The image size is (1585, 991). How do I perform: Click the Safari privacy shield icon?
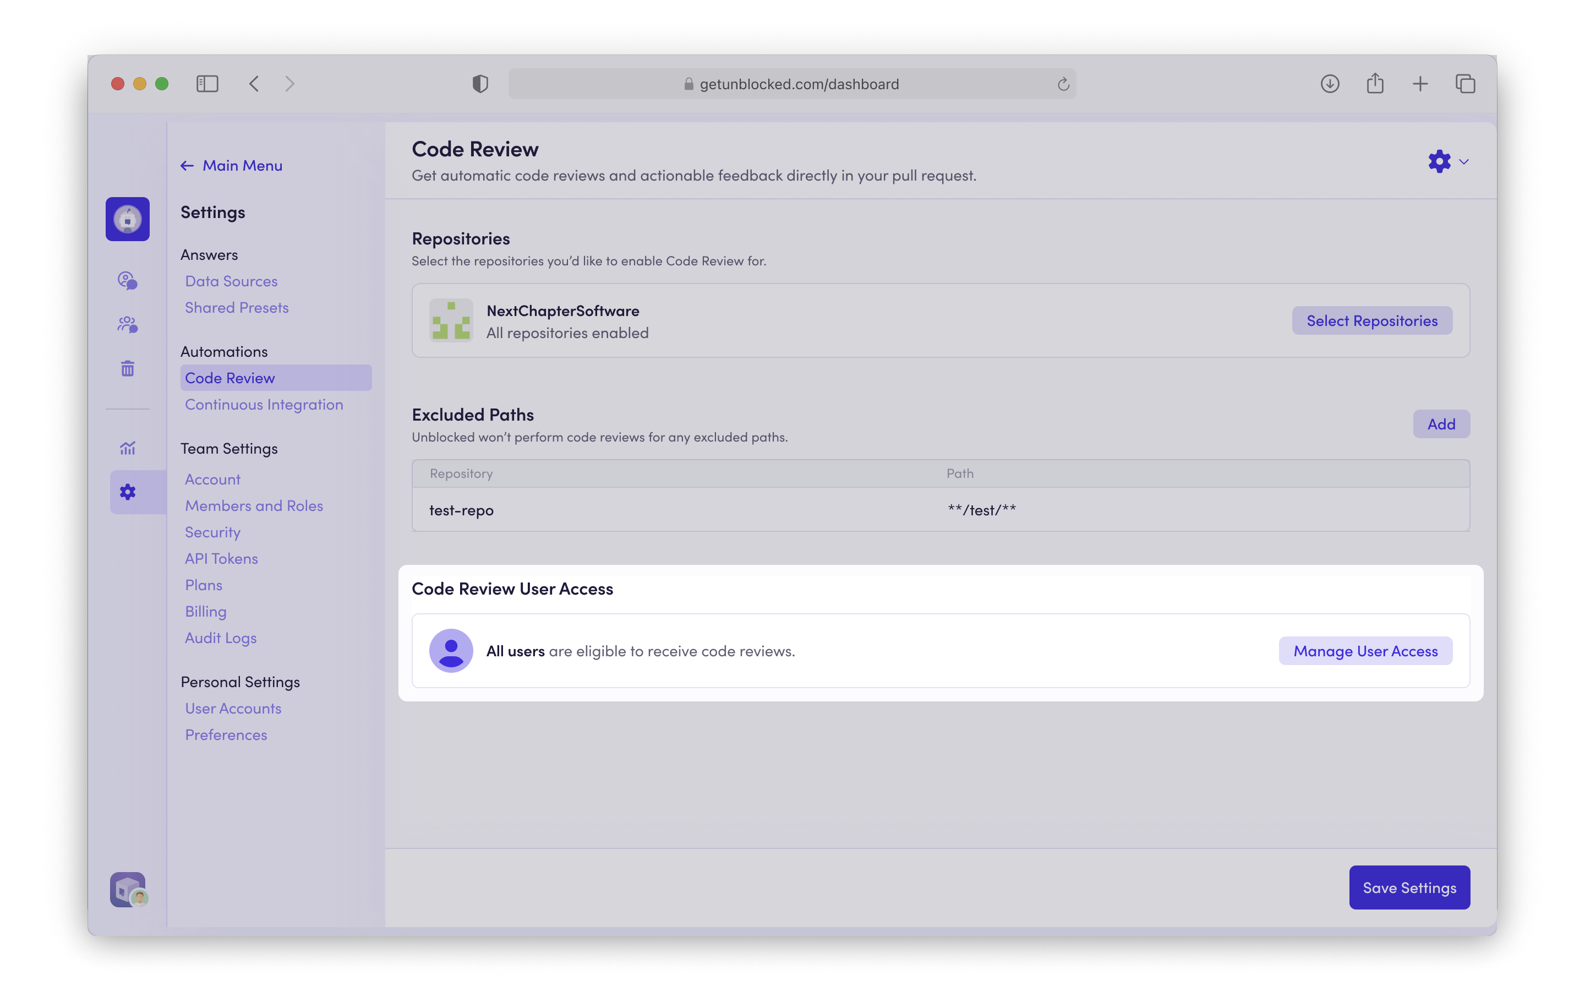pyautogui.click(x=480, y=84)
